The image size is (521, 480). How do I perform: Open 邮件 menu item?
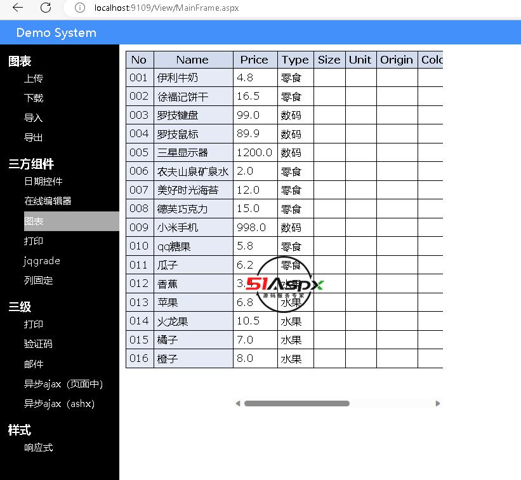(x=34, y=364)
